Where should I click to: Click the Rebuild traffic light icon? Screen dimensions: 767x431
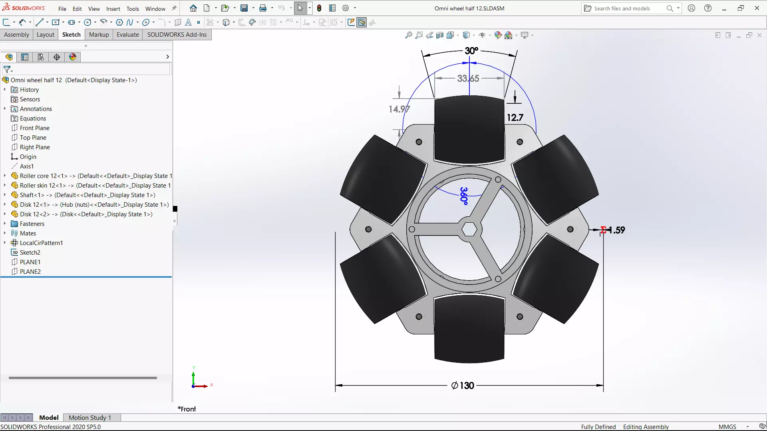click(319, 8)
